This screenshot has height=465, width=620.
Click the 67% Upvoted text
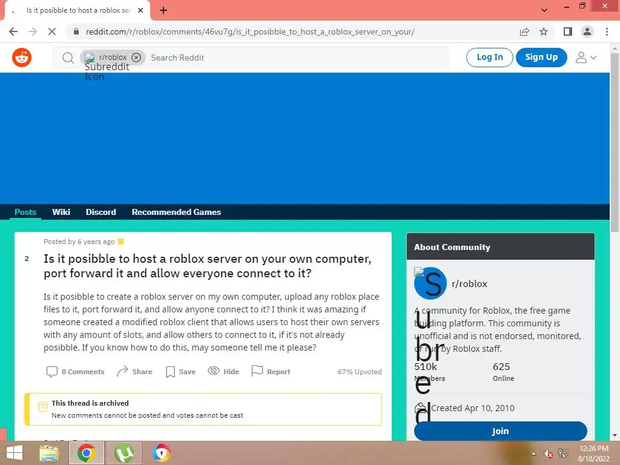click(x=360, y=372)
